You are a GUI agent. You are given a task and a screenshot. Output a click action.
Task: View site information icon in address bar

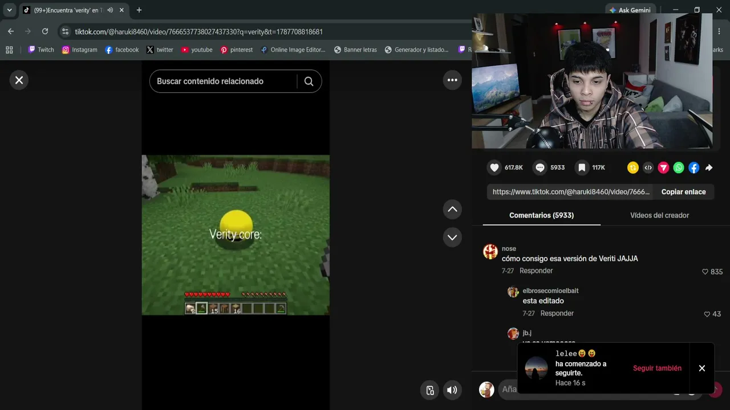[65, 32]
